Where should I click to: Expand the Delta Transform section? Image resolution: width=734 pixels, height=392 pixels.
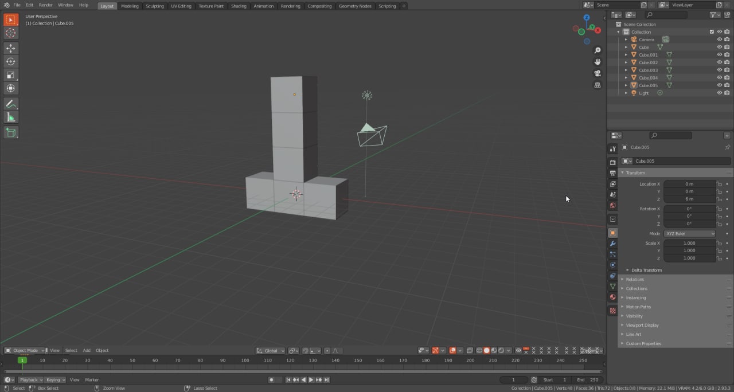[x=646, y=270]
